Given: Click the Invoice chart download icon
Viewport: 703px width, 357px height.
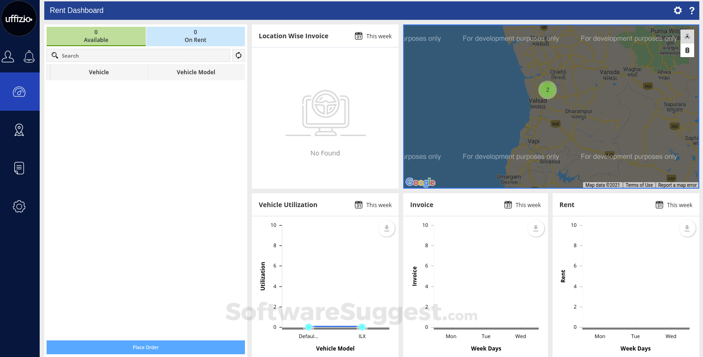Looking at the screenshot, I should pos(536,228).
